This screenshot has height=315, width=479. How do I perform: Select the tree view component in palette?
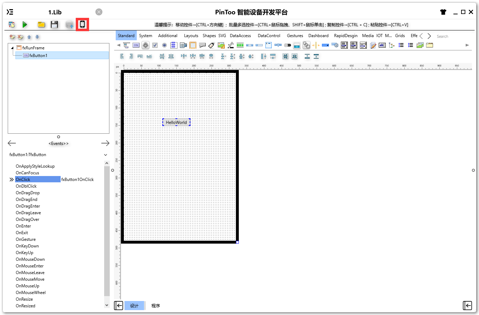tap(392, 45)
